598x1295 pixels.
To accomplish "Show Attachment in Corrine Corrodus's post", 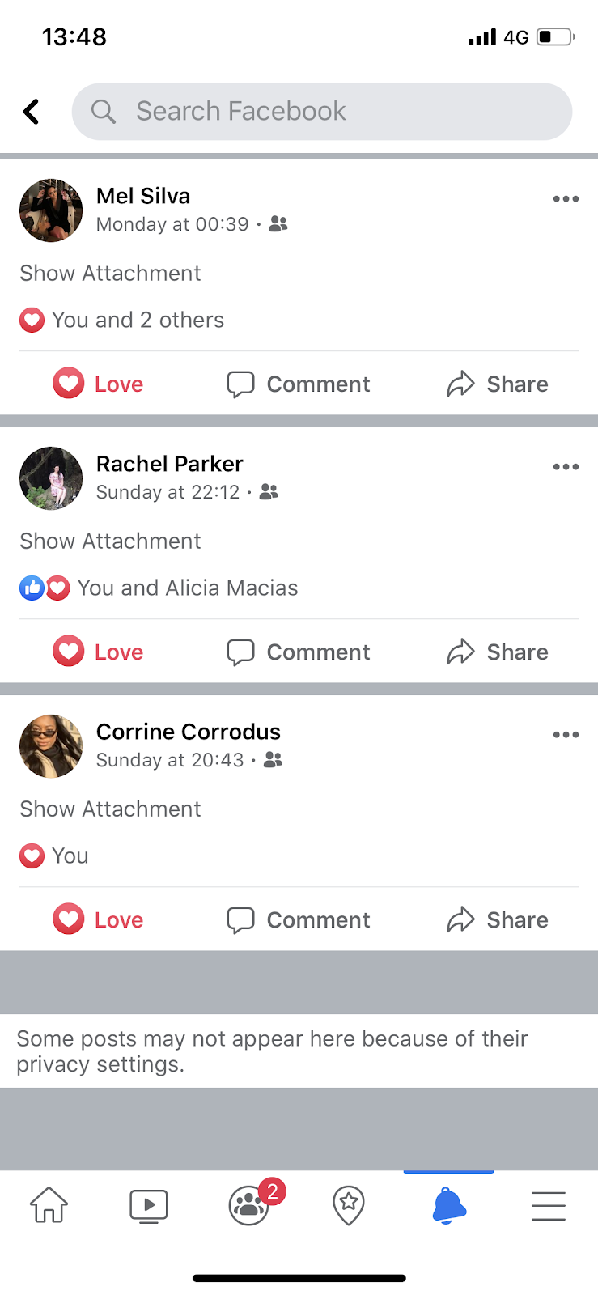I will [x=111, y=809].
